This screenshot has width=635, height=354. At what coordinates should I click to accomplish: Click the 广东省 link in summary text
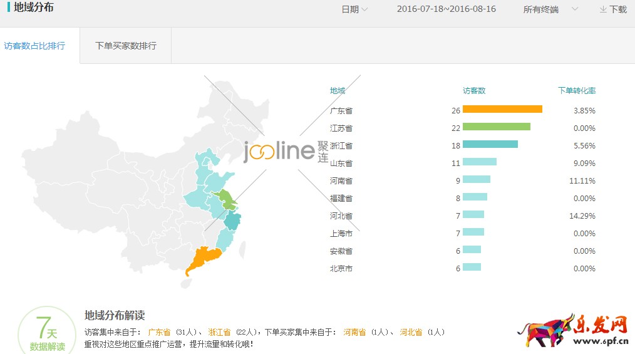click(x=159, y=332)
